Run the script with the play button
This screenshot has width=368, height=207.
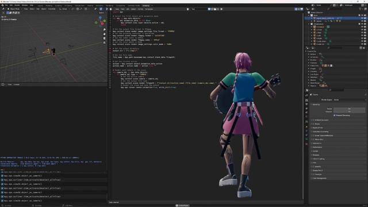221,9
